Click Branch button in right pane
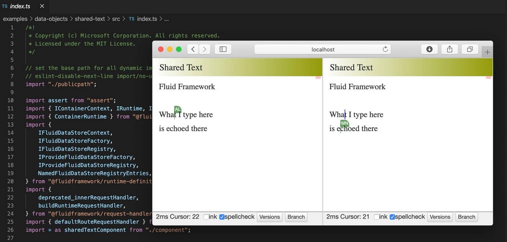The width and height of the screenshot is (507, 242). pos(466,217)
